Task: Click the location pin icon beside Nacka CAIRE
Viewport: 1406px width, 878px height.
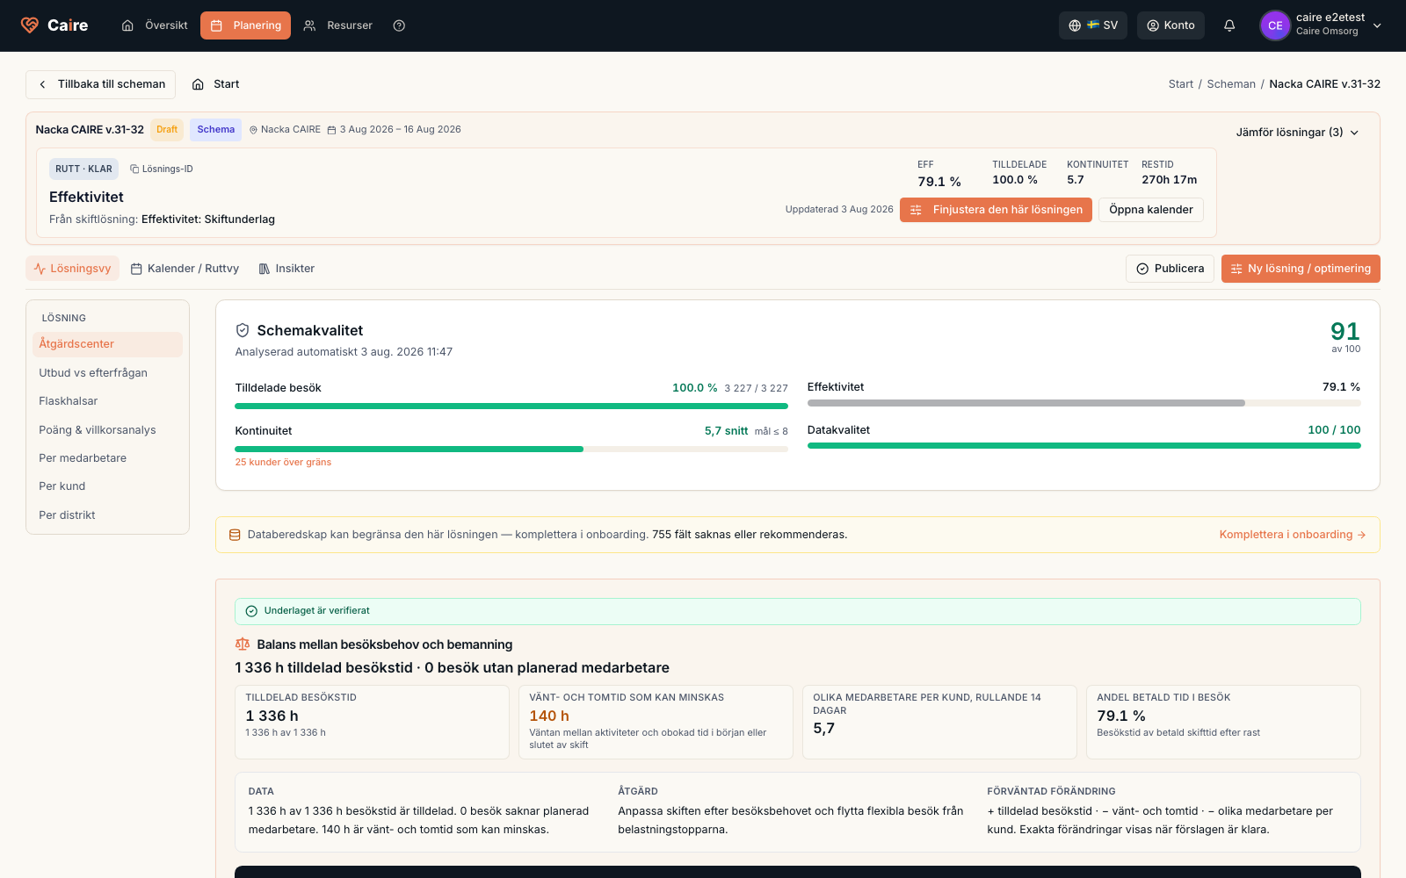Action: (x=253, y=130)
